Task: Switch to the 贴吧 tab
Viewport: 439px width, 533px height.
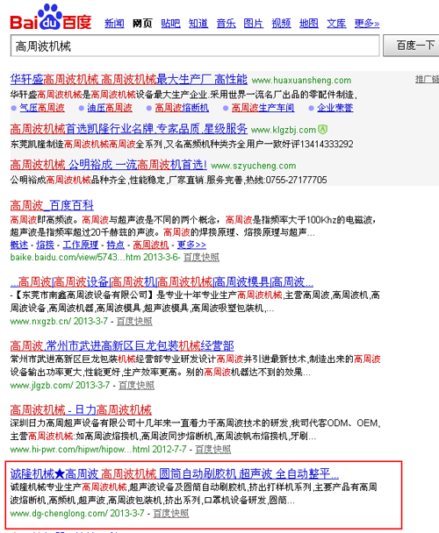Action: point(170,24)
